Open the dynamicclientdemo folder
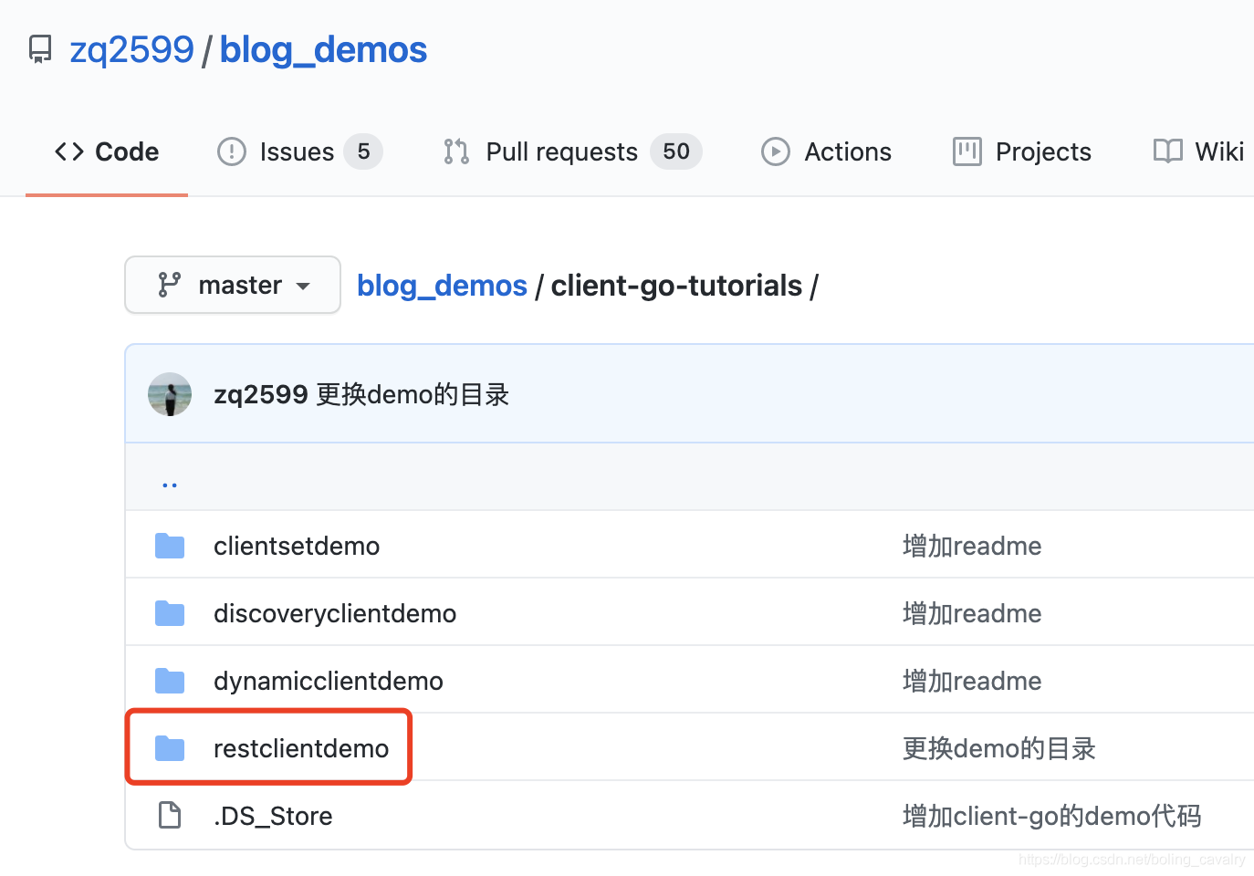This screenshot has height=876, width=1254. point(329,681)
